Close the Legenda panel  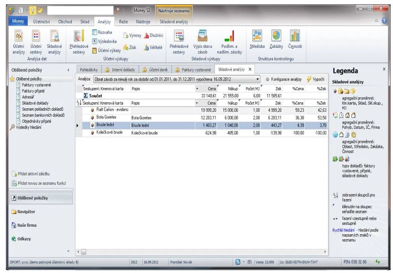click(384, 69)
